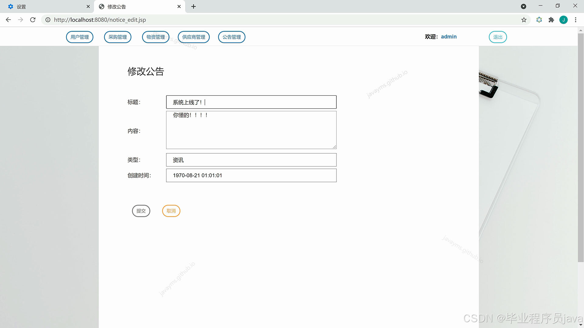The image size is (584, 328).
Task: Click the browser address bar URL
Action: tap(100, 20)
